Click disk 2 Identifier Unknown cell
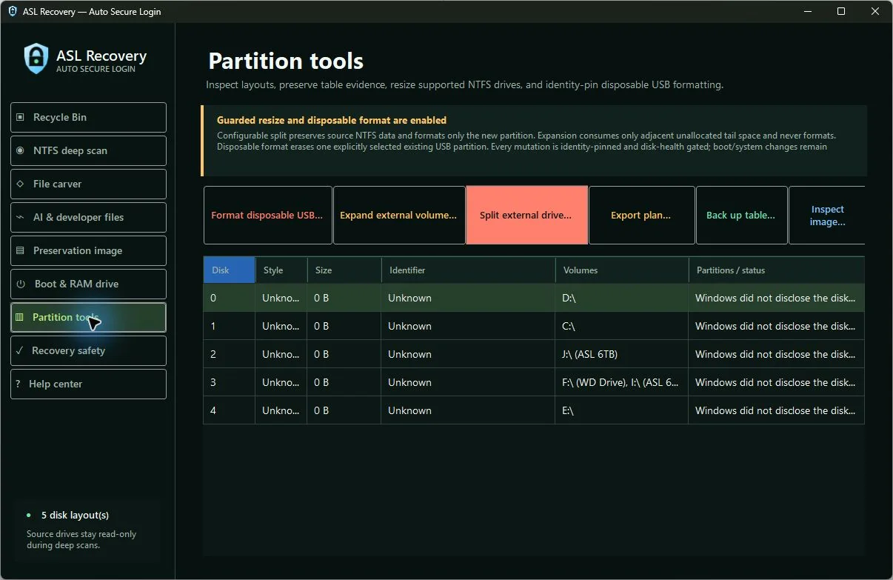Image resolution: width=893 pixels, height=580 pixels. click(469, 354)
